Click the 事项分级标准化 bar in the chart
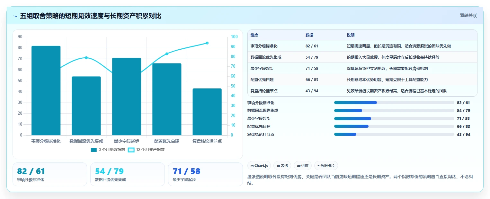This screenshot has width=490, height=199. pyautogui.click(x=46, y=90)
